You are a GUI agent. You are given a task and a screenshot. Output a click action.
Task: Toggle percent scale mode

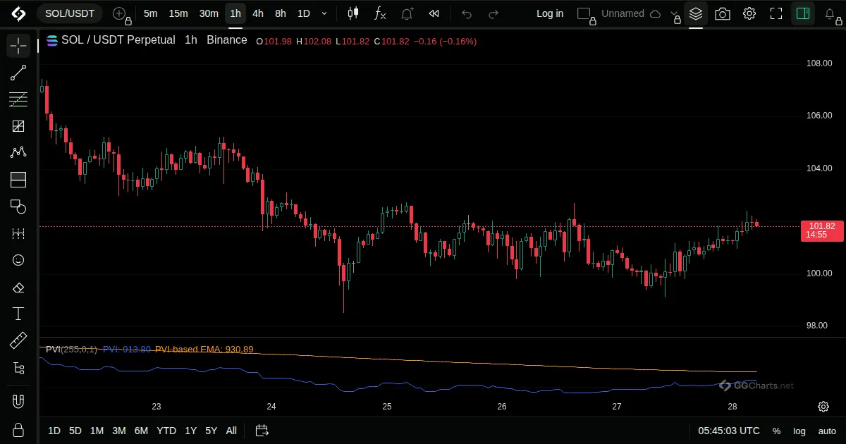pos(776,431)
